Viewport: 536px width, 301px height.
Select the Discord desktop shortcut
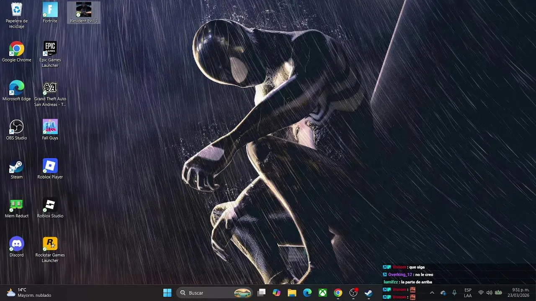(x=16, y=247)
